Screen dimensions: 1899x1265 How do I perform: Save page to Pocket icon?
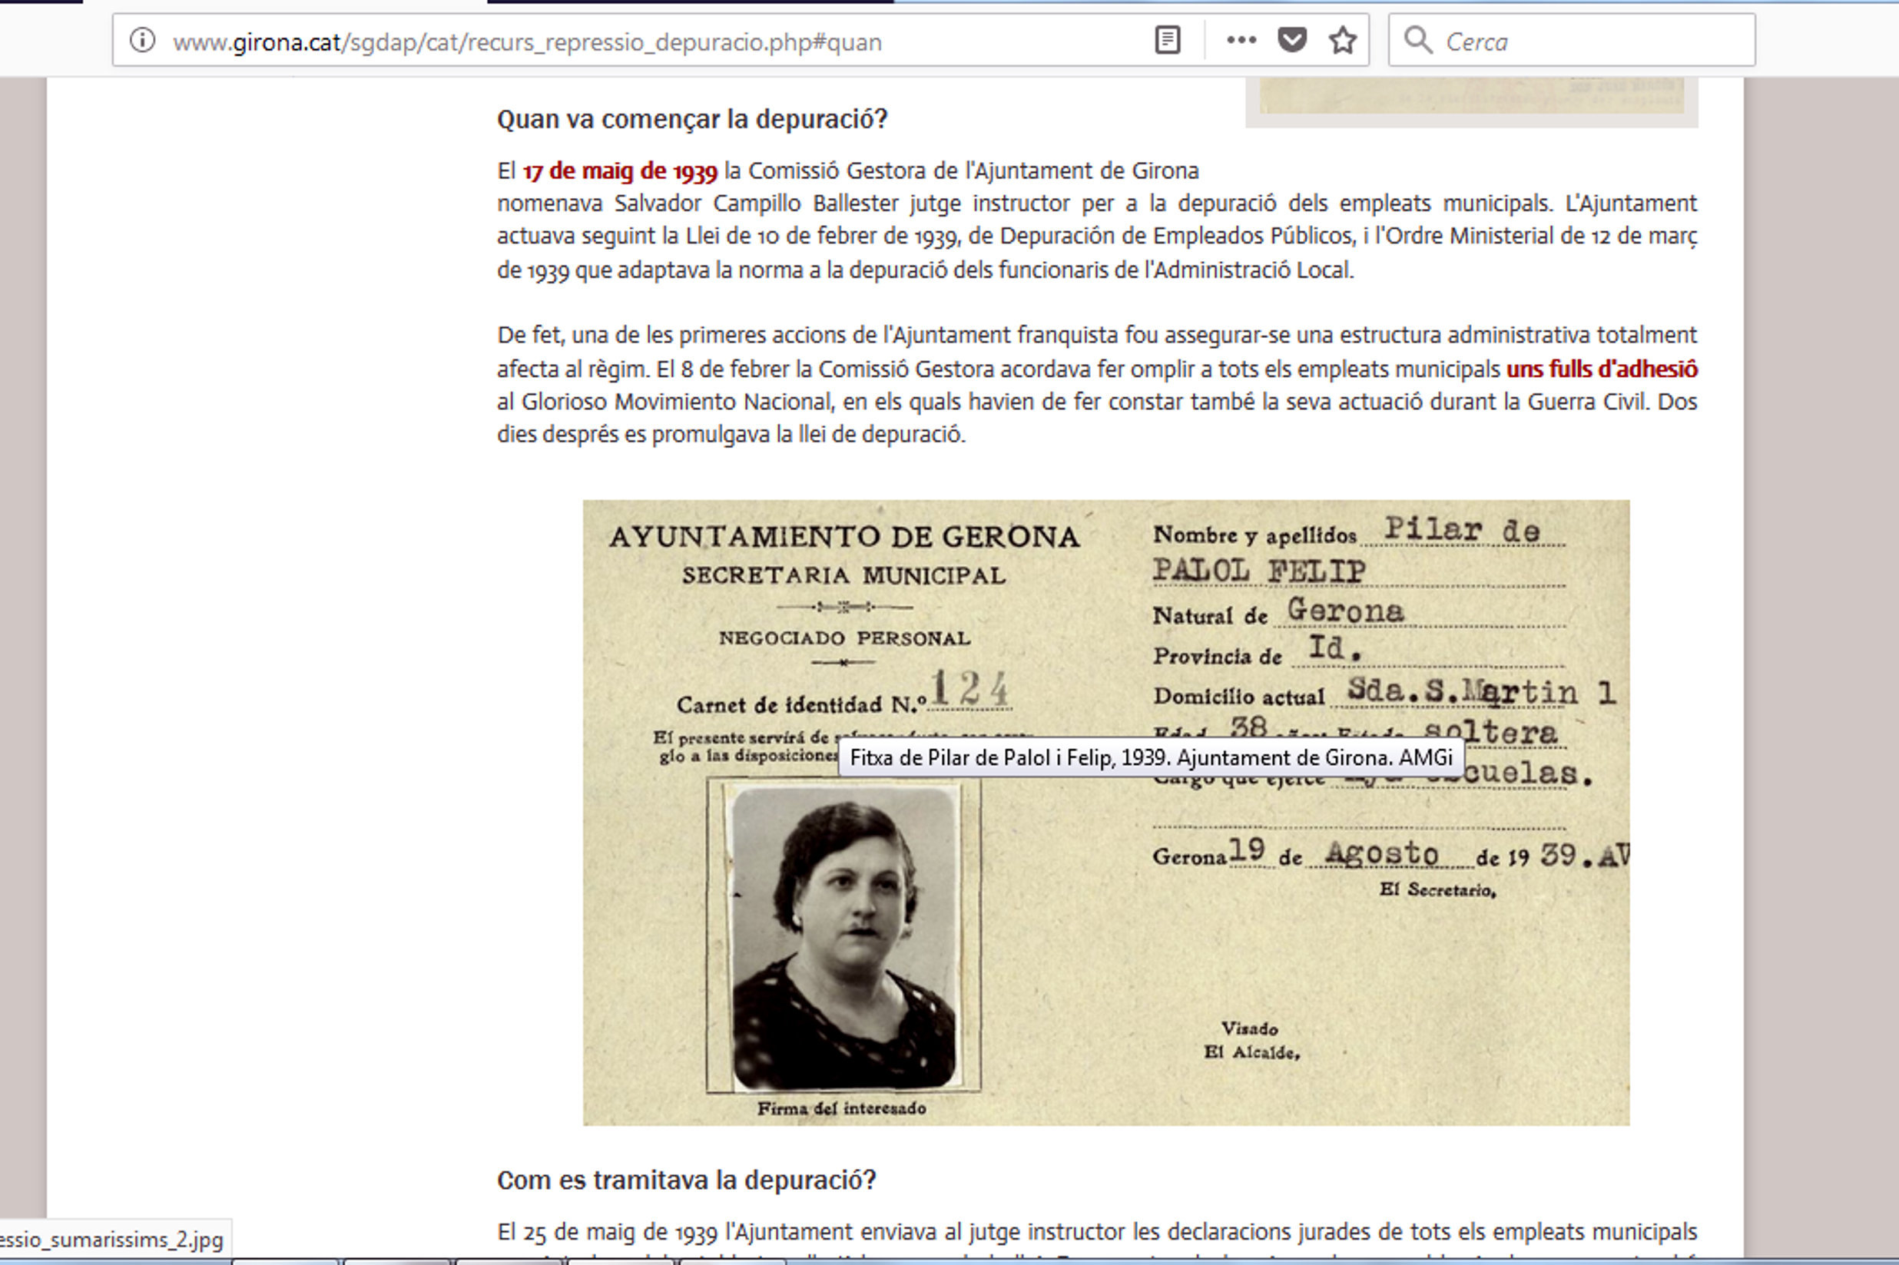click(1291, 39)
